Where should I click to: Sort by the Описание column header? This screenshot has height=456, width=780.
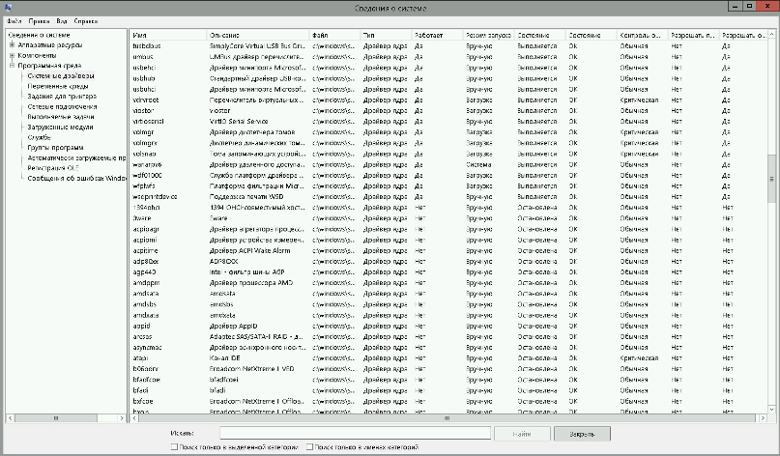tap(258, 36)
